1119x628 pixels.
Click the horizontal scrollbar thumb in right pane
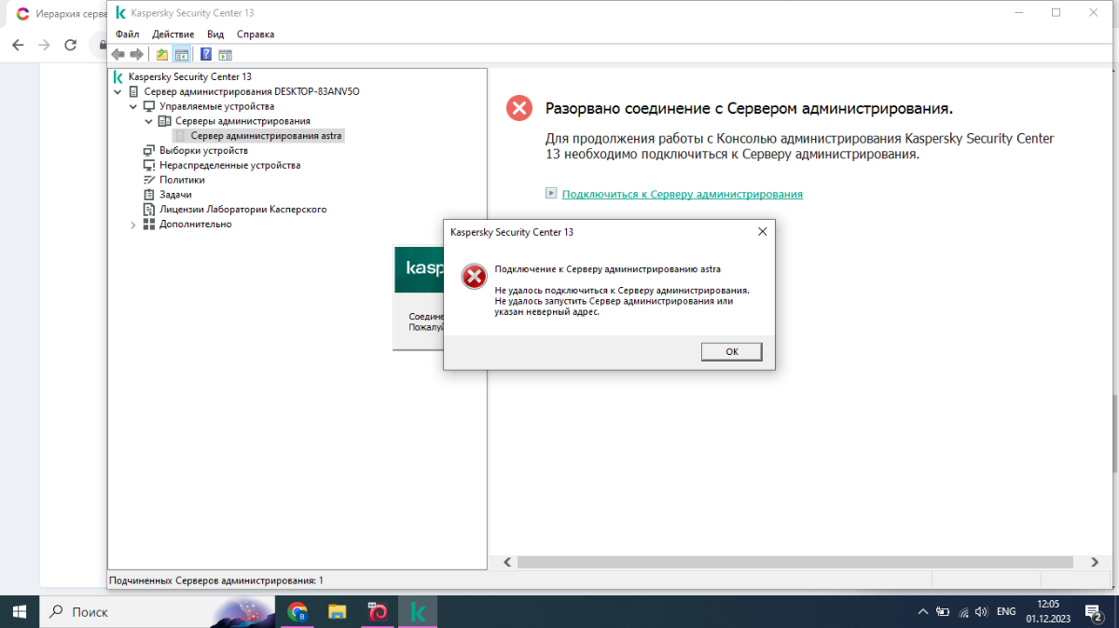point(796,562)
